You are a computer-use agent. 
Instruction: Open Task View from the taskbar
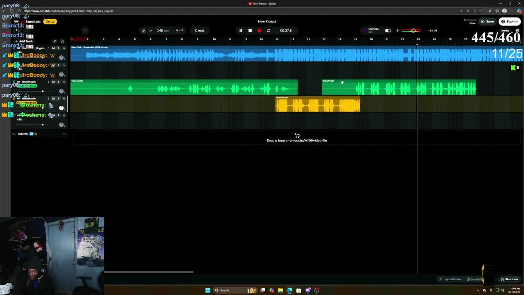[263, 290]
